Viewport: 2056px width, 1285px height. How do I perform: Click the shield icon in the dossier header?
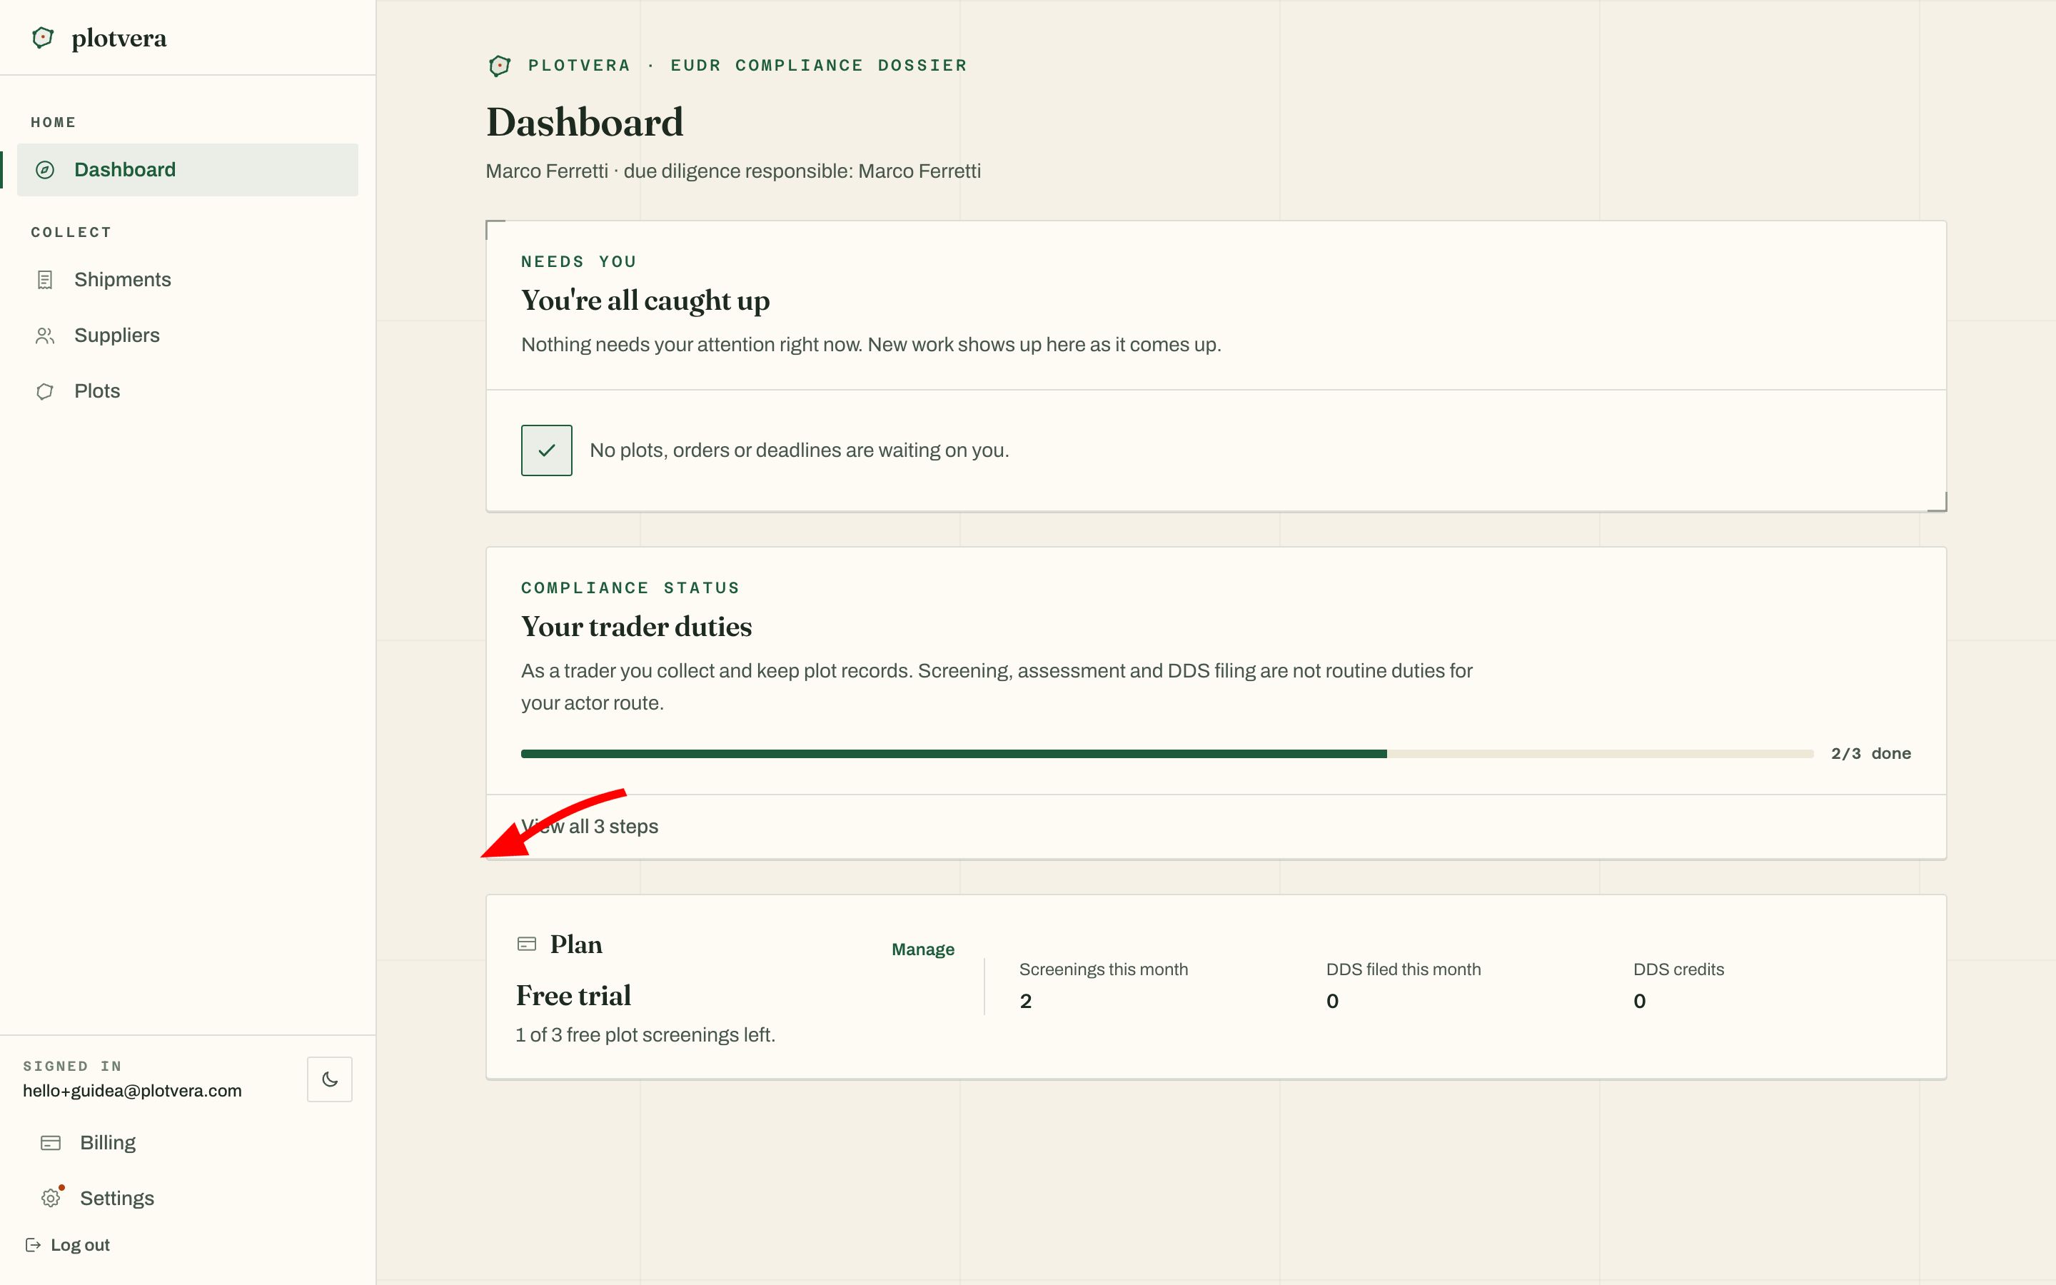(x=500, y=66)
